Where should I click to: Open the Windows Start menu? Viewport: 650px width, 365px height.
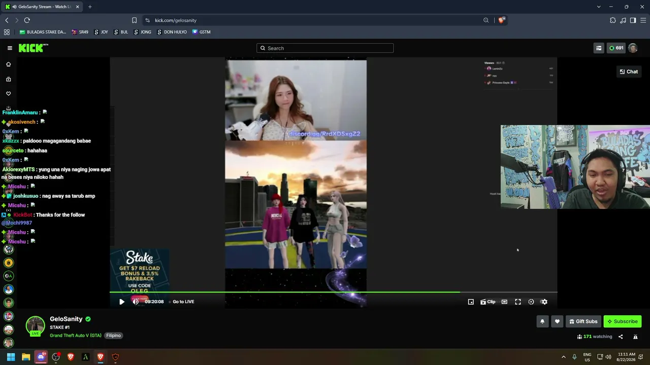[x=11, y=357]
